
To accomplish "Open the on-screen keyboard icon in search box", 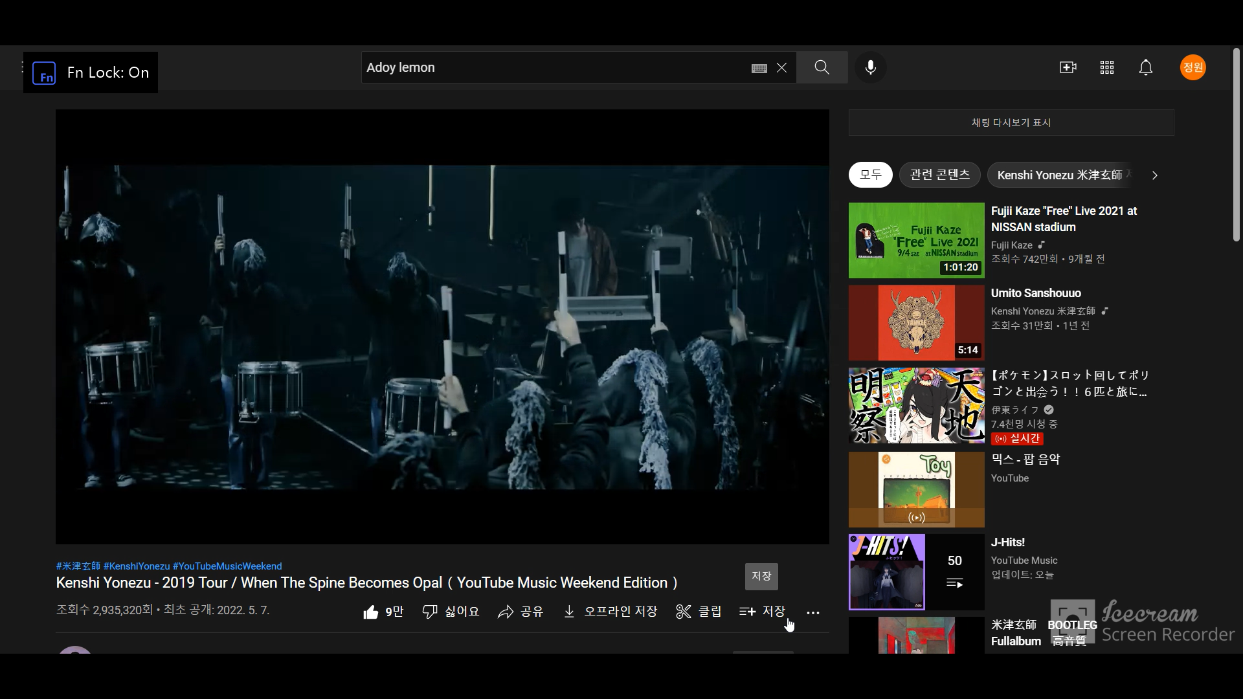I will tap(759, 68).
